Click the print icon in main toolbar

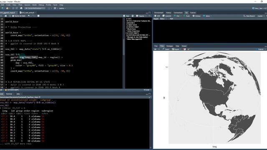pos(21,8)
